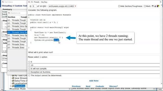Go to the Next question
The image size is (163, 91).
[88, 86]
